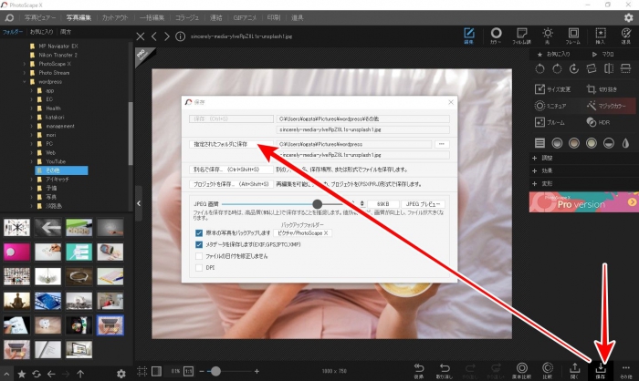Expand the 効果 effects section

534,171
